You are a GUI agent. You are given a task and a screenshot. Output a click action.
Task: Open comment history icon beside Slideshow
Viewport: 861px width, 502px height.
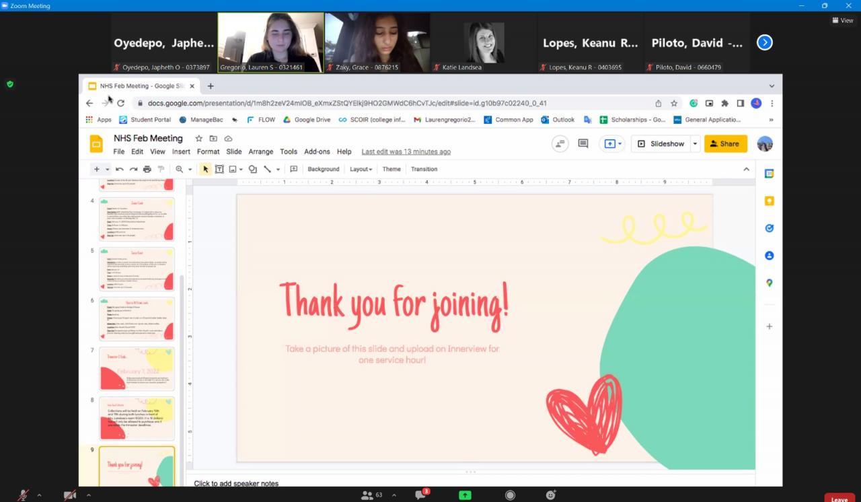click(583, 143)
